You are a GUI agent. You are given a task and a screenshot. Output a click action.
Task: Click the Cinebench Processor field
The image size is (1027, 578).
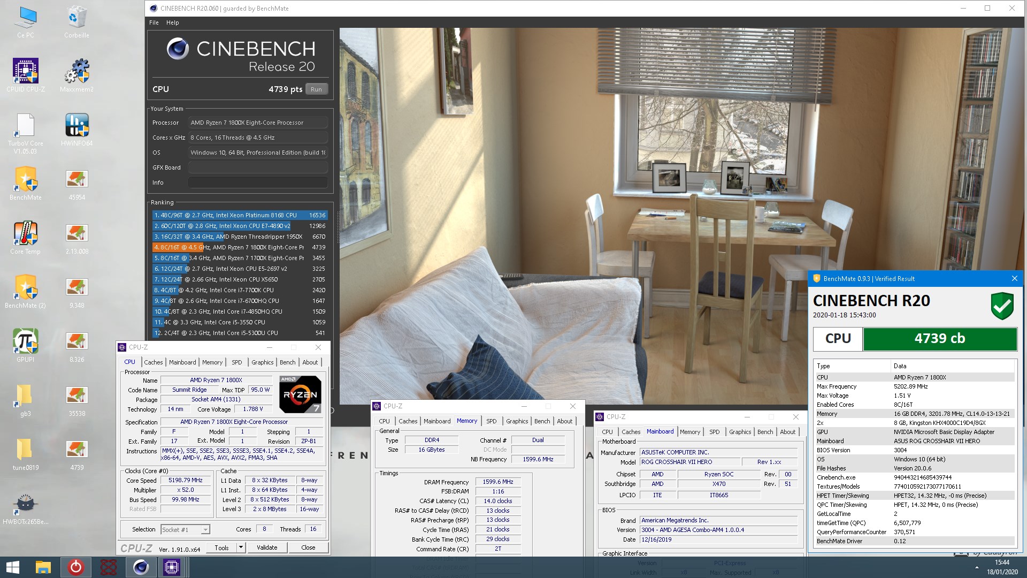click(x=258, y=123)
